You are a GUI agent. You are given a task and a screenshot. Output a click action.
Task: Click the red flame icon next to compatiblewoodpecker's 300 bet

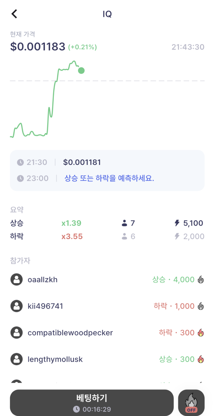(201, 333)
